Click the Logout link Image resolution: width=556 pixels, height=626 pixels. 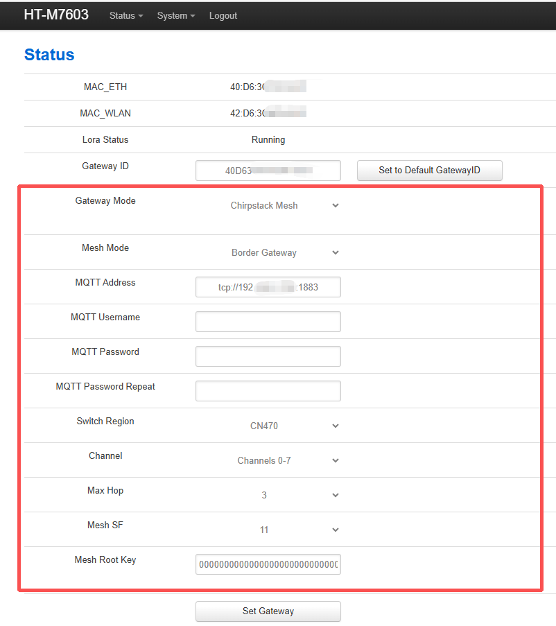[223, 15]
